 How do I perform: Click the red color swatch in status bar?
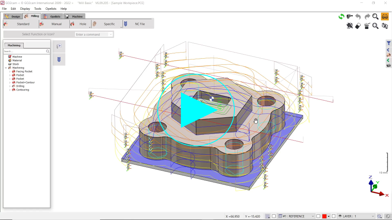click(x=325, y=216)
